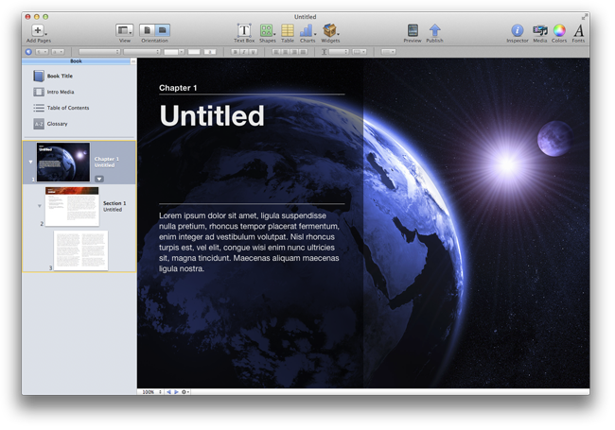Select page 3 thumbnail
The width and height of the screenshot is (615, 430).
(x=80, y=250)
